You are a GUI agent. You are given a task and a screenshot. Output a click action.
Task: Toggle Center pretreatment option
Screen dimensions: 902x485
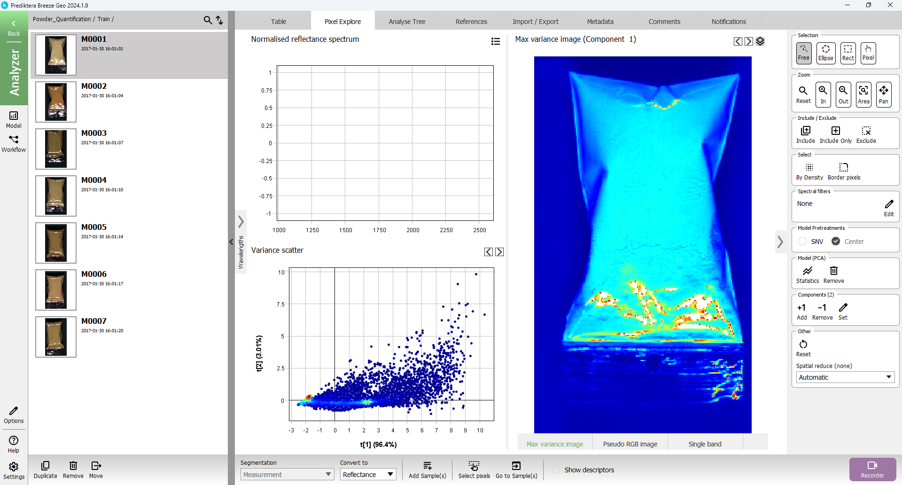[836, 242]
